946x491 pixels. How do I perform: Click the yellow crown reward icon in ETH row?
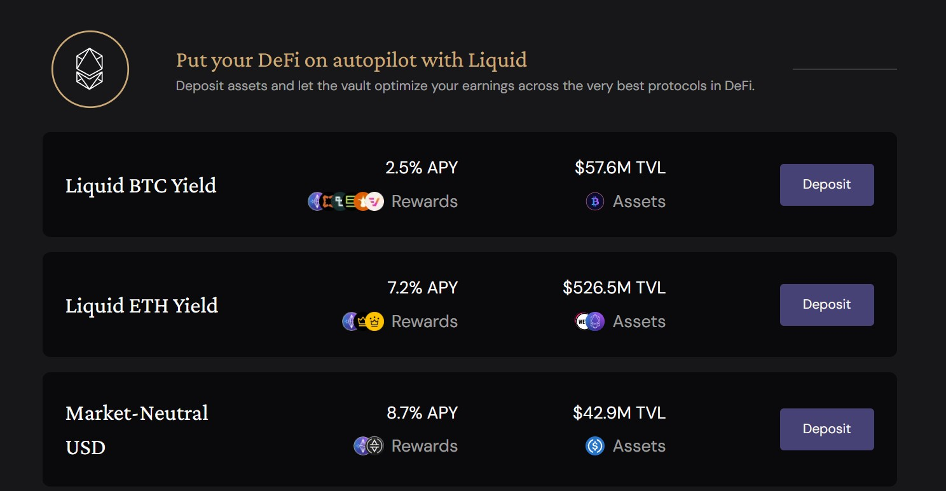pos(375,321)
